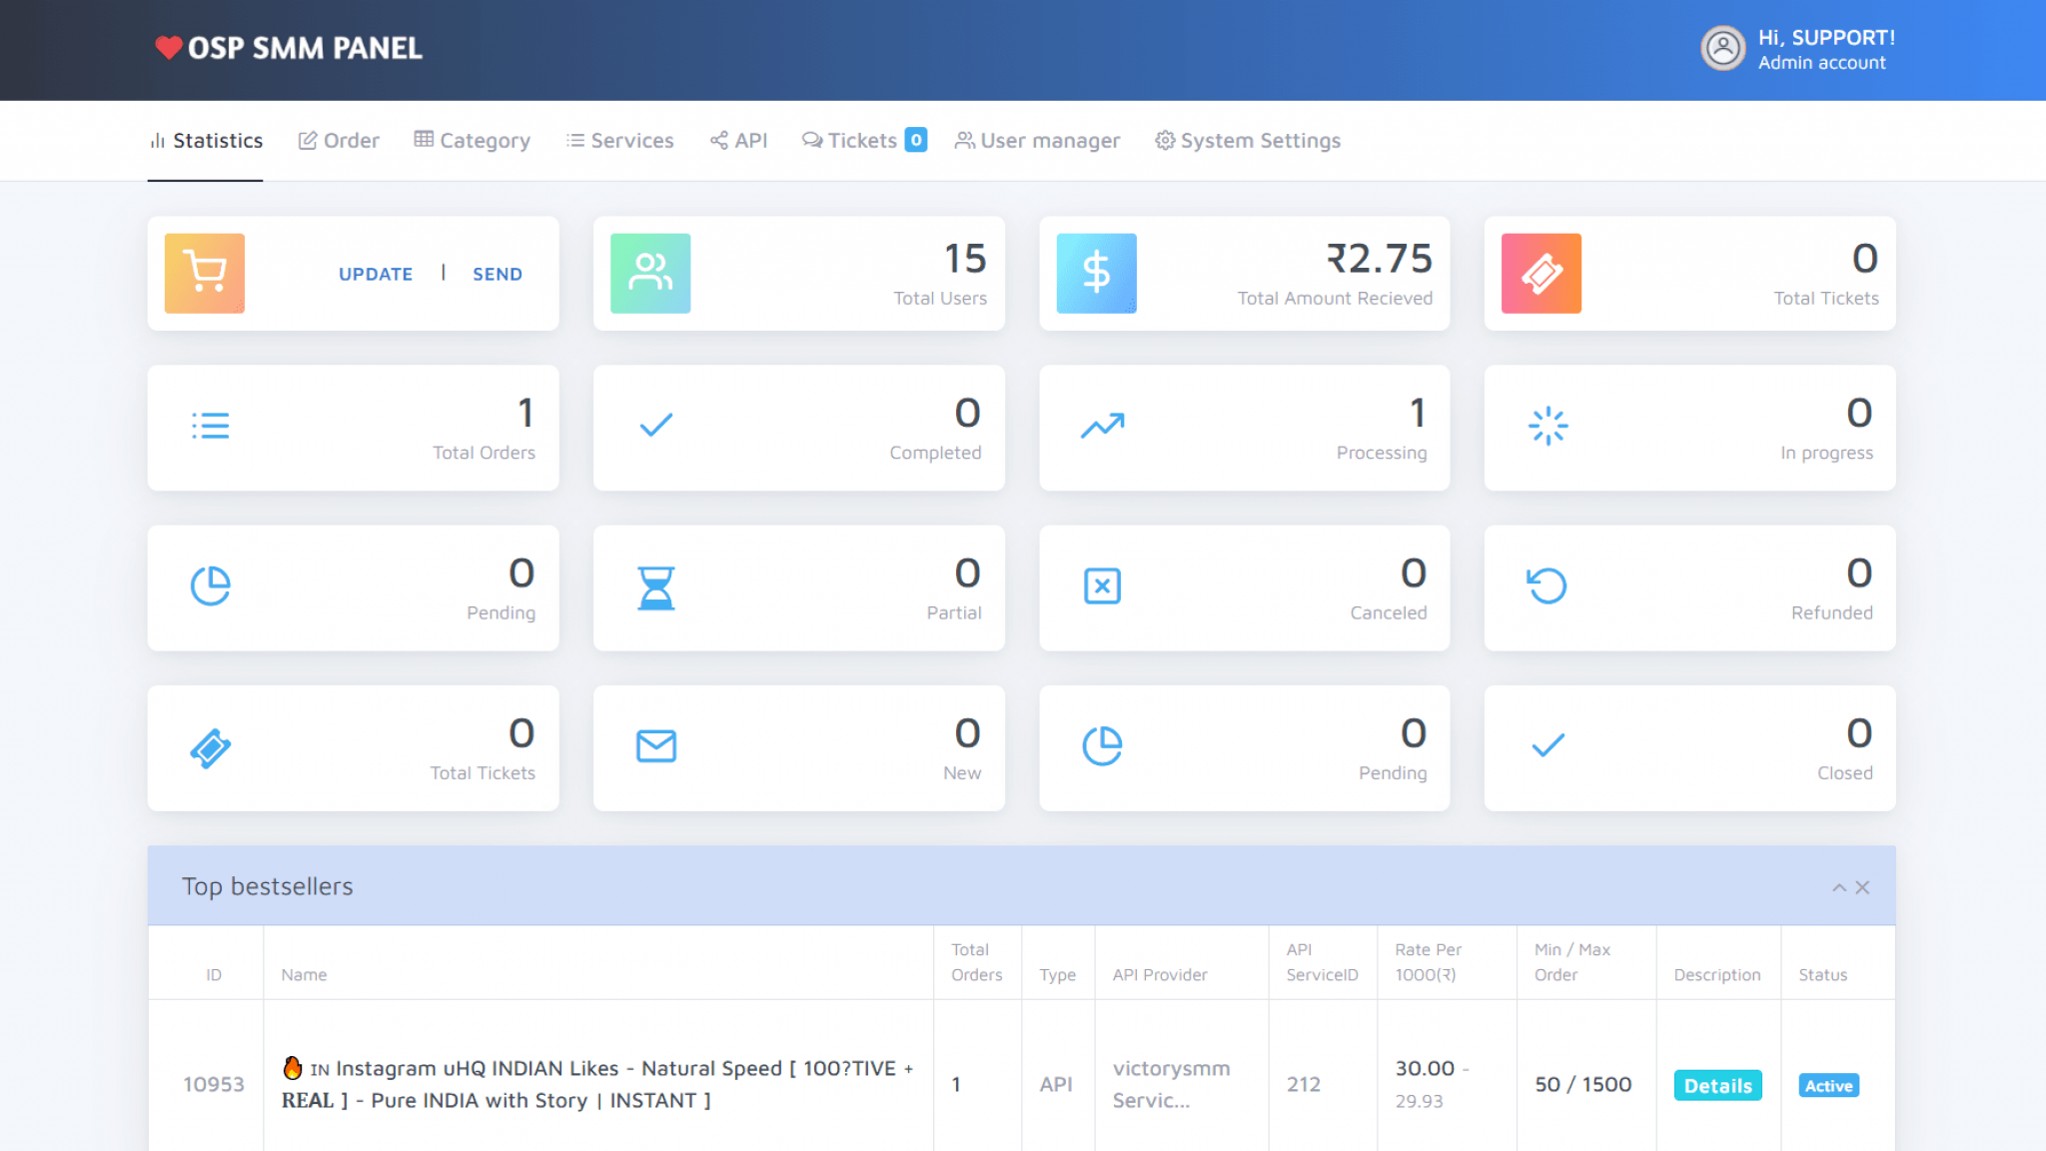Open the User manager
The height and width of the screenshot is (1151, 2046).
1037,140
